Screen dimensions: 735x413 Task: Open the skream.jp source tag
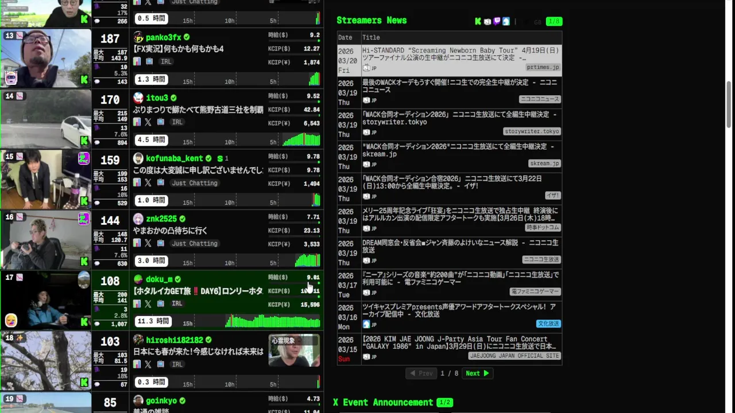tap(544, 163)
